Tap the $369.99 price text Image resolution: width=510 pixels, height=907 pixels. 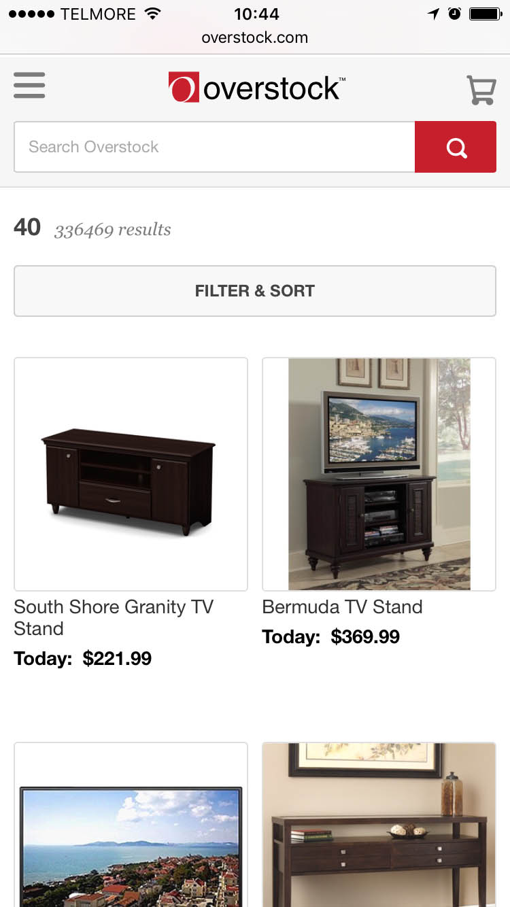coord(365,636)
